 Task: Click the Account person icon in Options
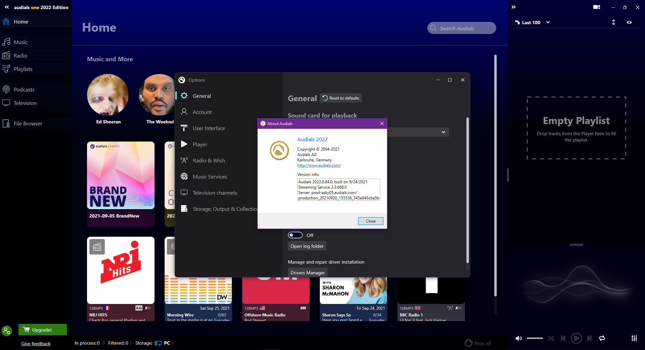[x=184, y=112]
